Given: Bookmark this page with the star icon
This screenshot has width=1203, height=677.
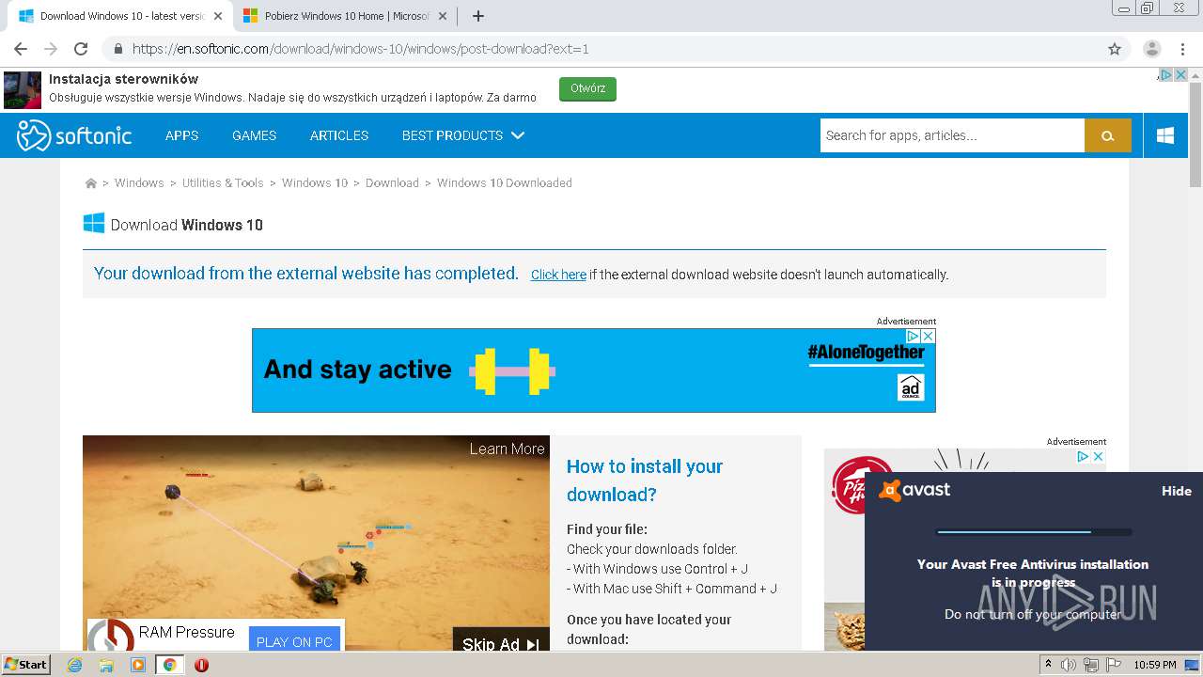Looking at the screenshot, I should [x=1115, y=49].
